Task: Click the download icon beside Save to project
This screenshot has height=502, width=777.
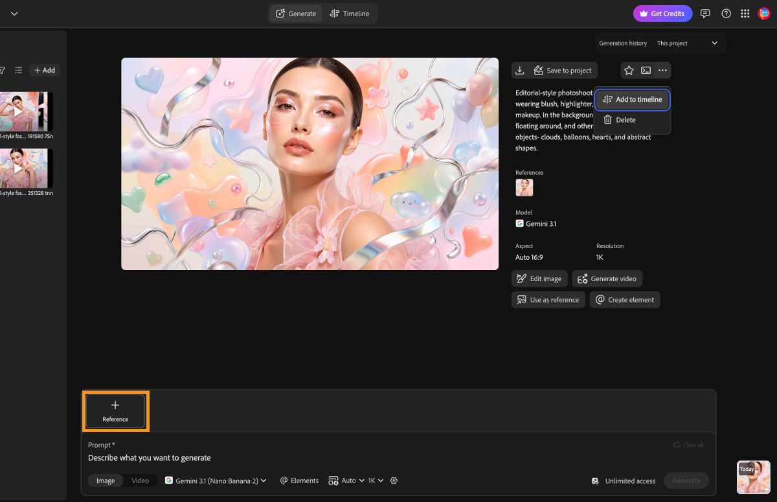Action: (x=520, y=71)
